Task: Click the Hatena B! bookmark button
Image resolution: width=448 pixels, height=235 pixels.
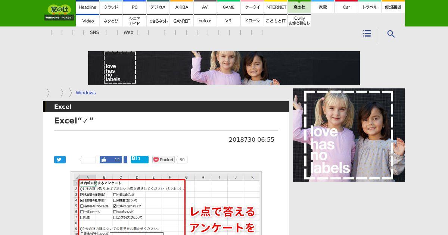Action: [x=140, y=160]
